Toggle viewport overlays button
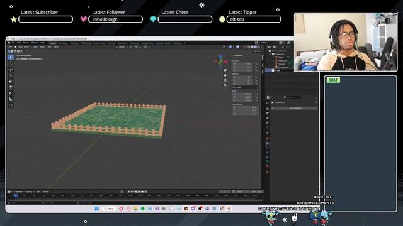The height and width of the screenshot is (226, 403). click(x=237, y=47)
